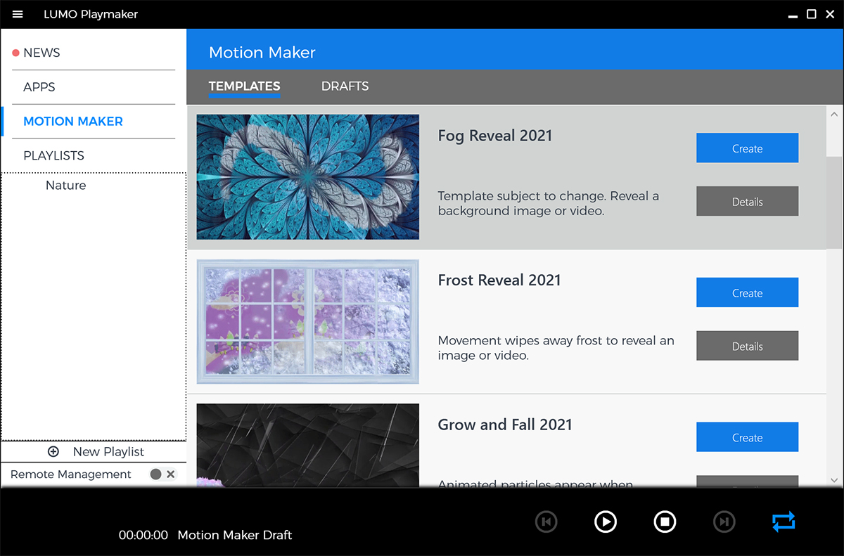The image size is (844, 556).
Task: Dismiss Remote Management with the X icon
Action: 170,474
